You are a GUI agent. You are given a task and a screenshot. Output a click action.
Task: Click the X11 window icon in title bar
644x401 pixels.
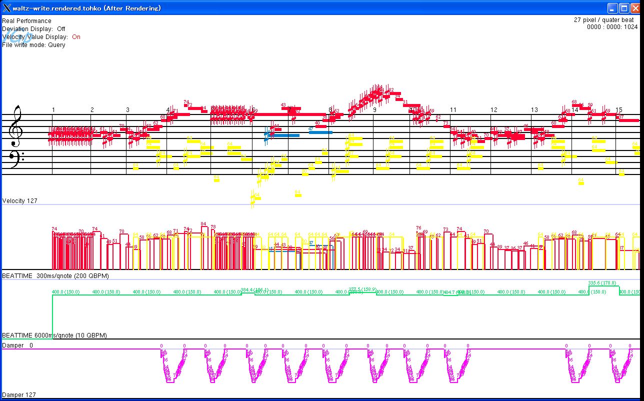(6, 8)
